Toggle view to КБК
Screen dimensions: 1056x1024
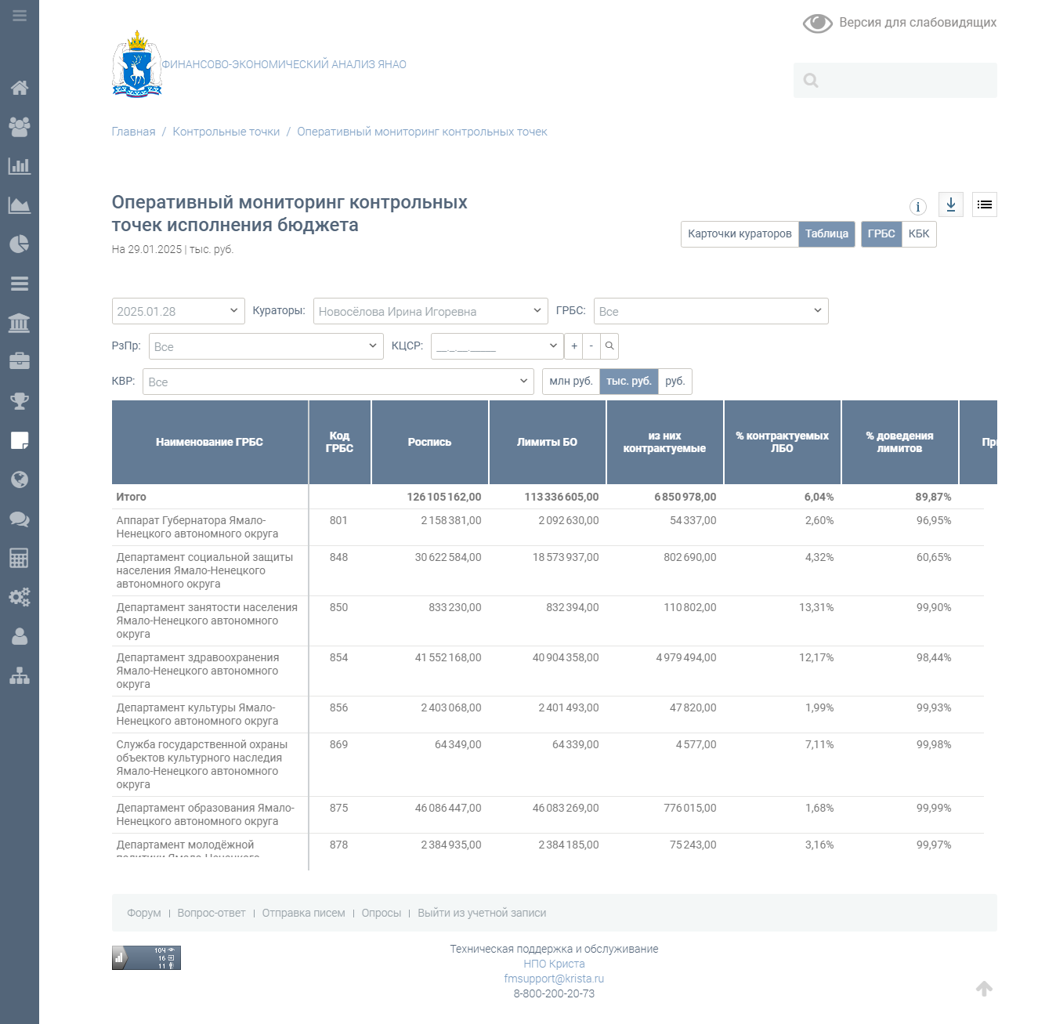tap(918, 234)
